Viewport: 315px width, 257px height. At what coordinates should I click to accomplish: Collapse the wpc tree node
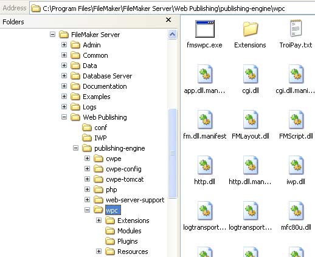point(87,210)
